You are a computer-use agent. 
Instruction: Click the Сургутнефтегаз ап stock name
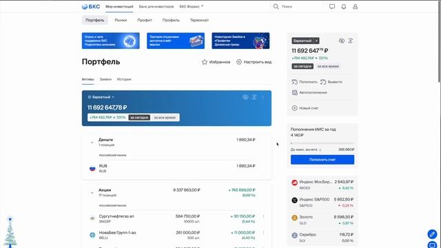pyautogui.click(x=116, y=216)
